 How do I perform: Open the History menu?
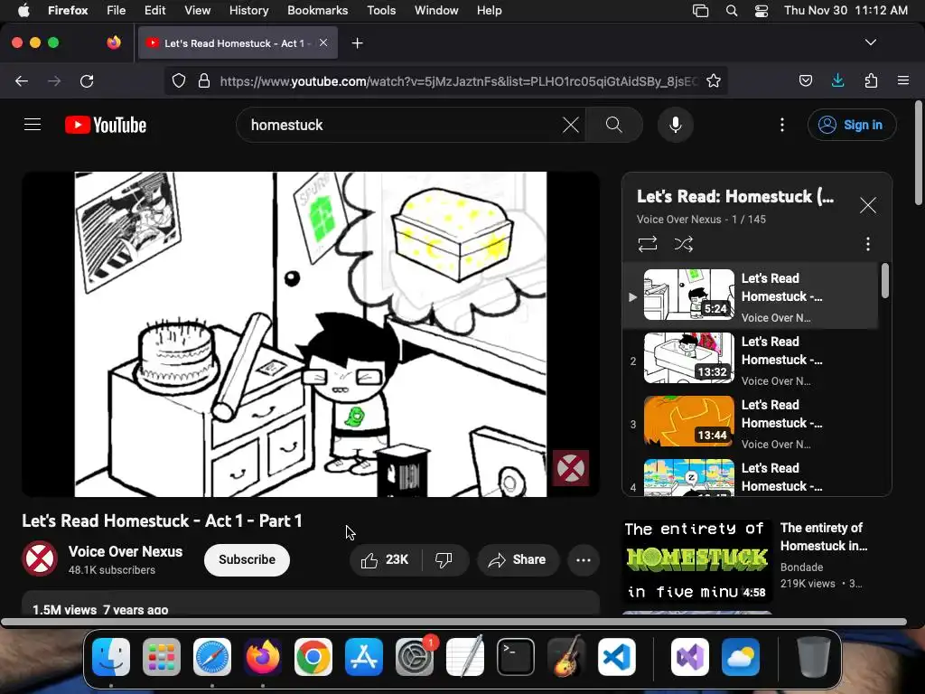(249, 10)
